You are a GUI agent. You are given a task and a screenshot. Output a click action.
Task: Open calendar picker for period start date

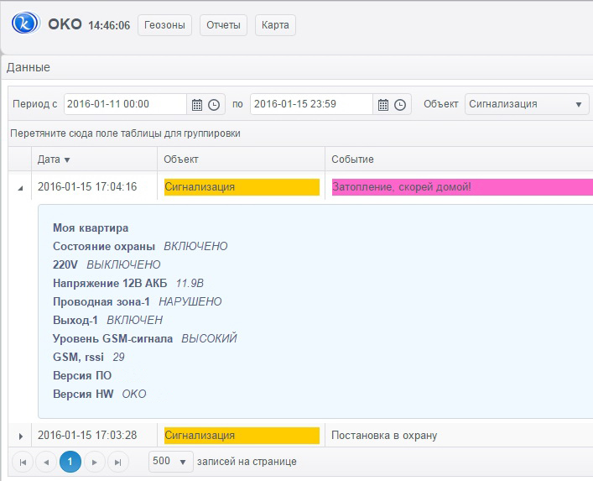(197, 105)
